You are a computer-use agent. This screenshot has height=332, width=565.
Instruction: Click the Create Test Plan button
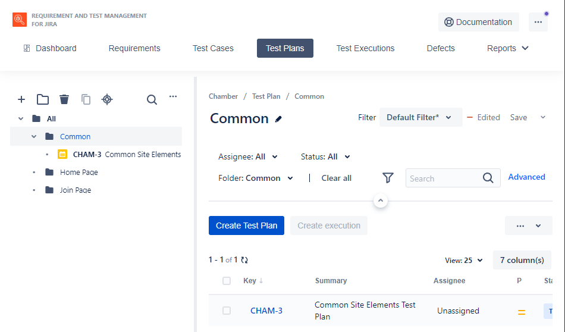click(x=246, y=225)
